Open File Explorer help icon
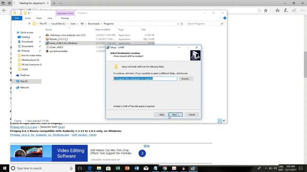 point(225,18)
